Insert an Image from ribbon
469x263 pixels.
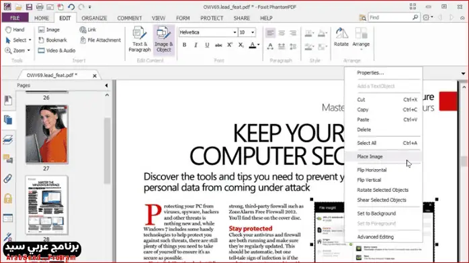coord(49,30)
